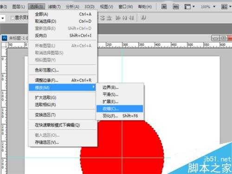Select 羽化(F)... from the submenu

[x=110, y=116]
